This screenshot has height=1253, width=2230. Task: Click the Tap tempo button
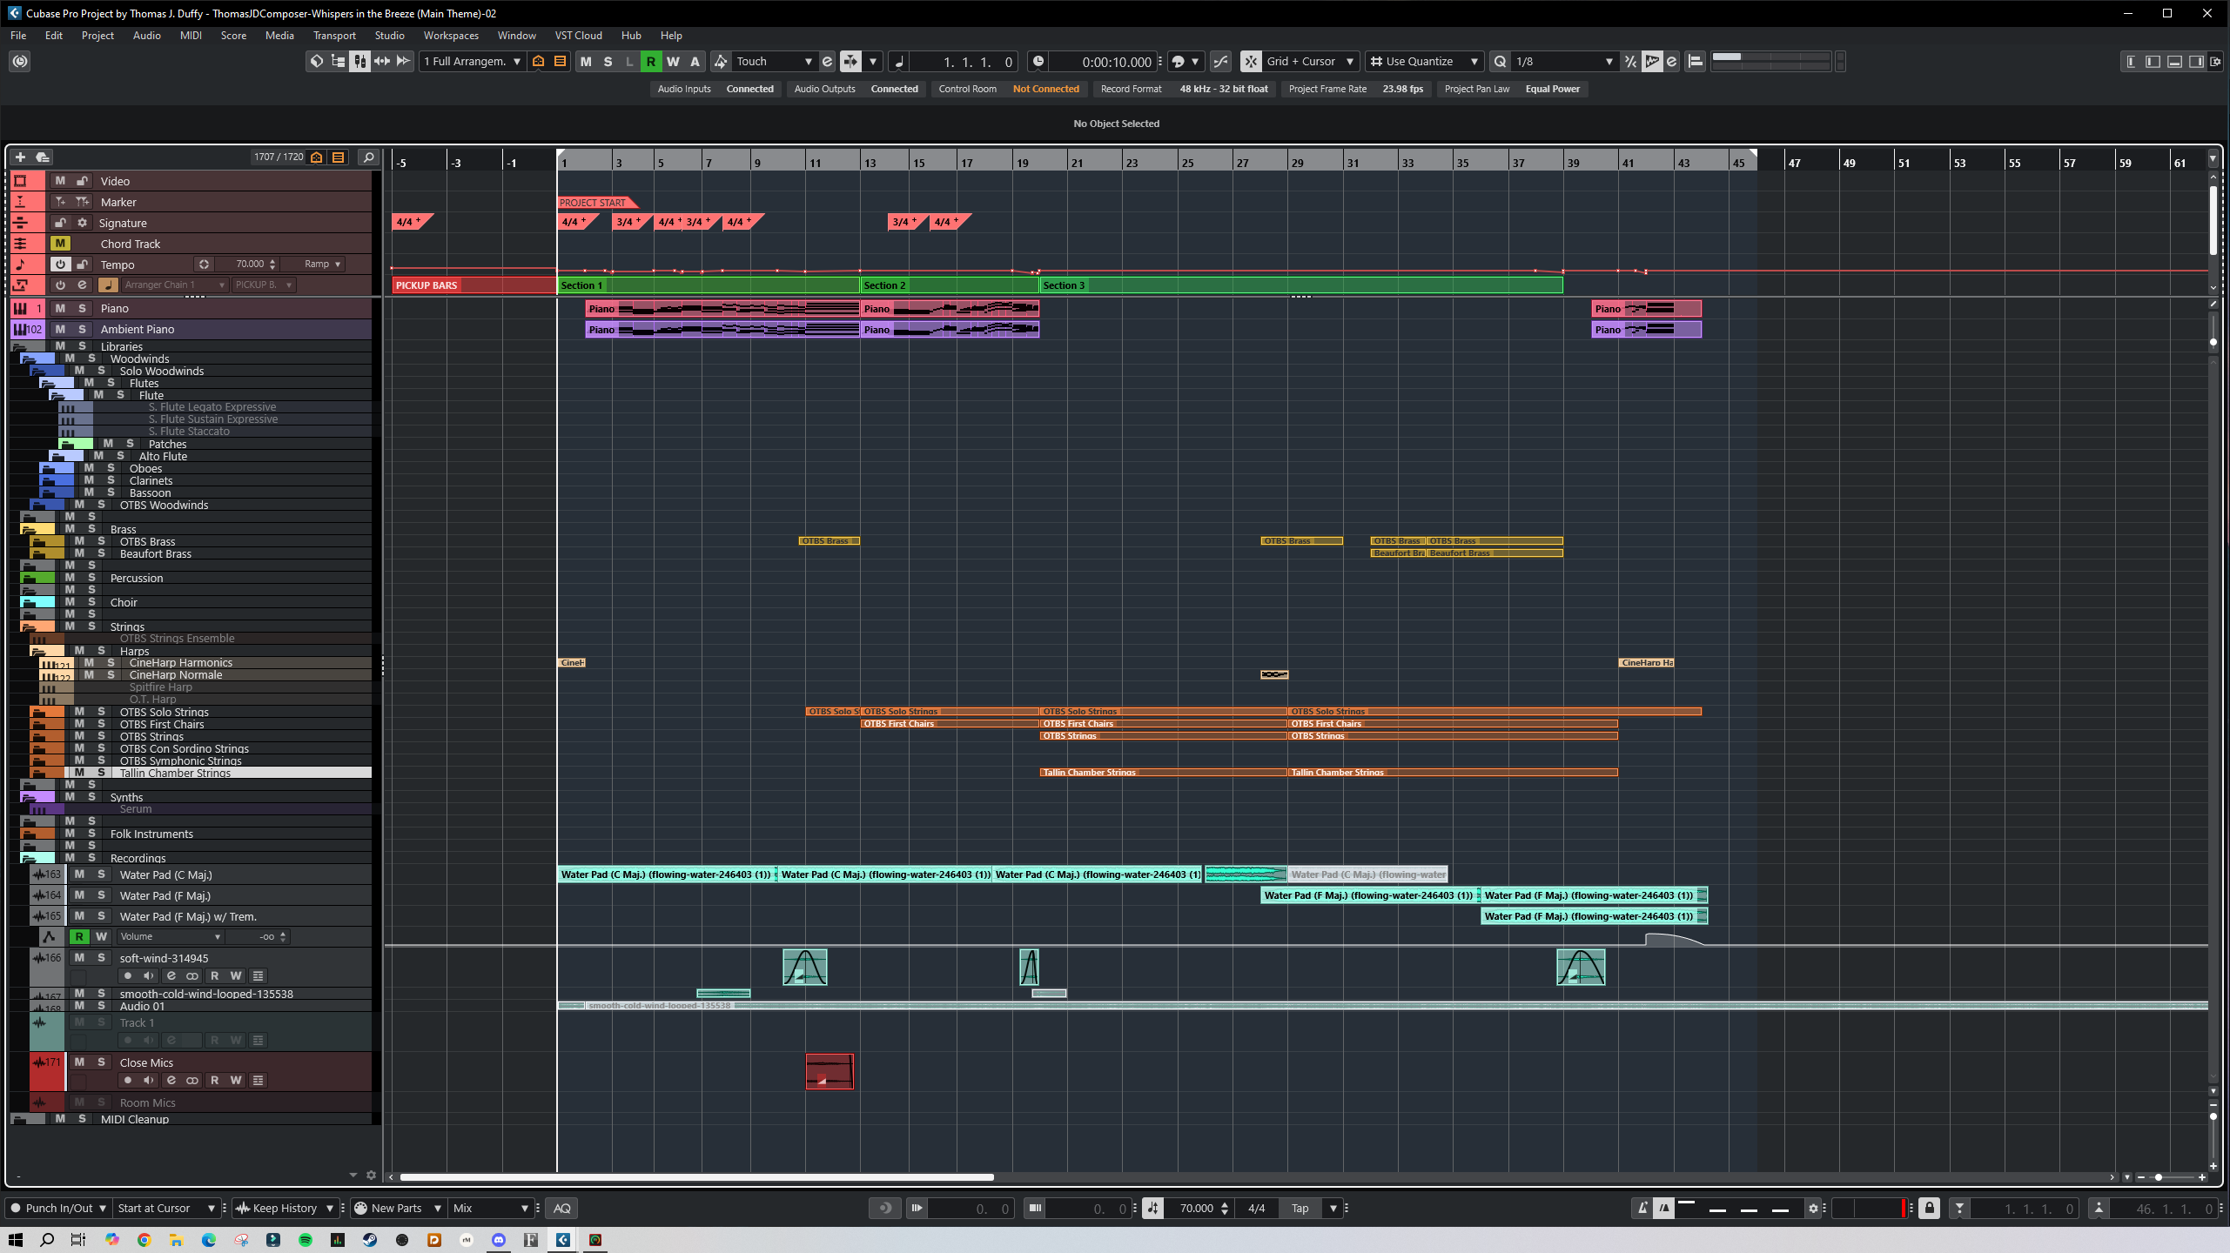click(1300, 1208)
